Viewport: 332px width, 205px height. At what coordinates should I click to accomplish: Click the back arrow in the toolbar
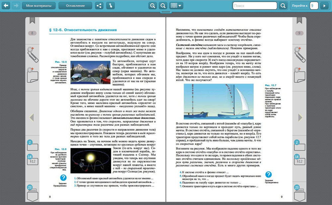click(x=6, y=6)
